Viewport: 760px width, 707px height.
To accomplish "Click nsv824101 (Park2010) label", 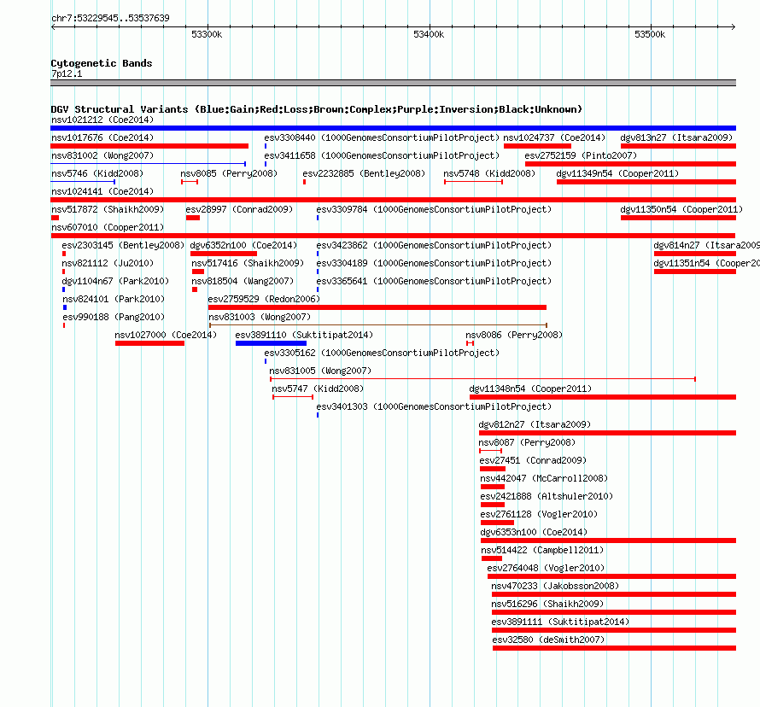I will click(x=114, y=299).
